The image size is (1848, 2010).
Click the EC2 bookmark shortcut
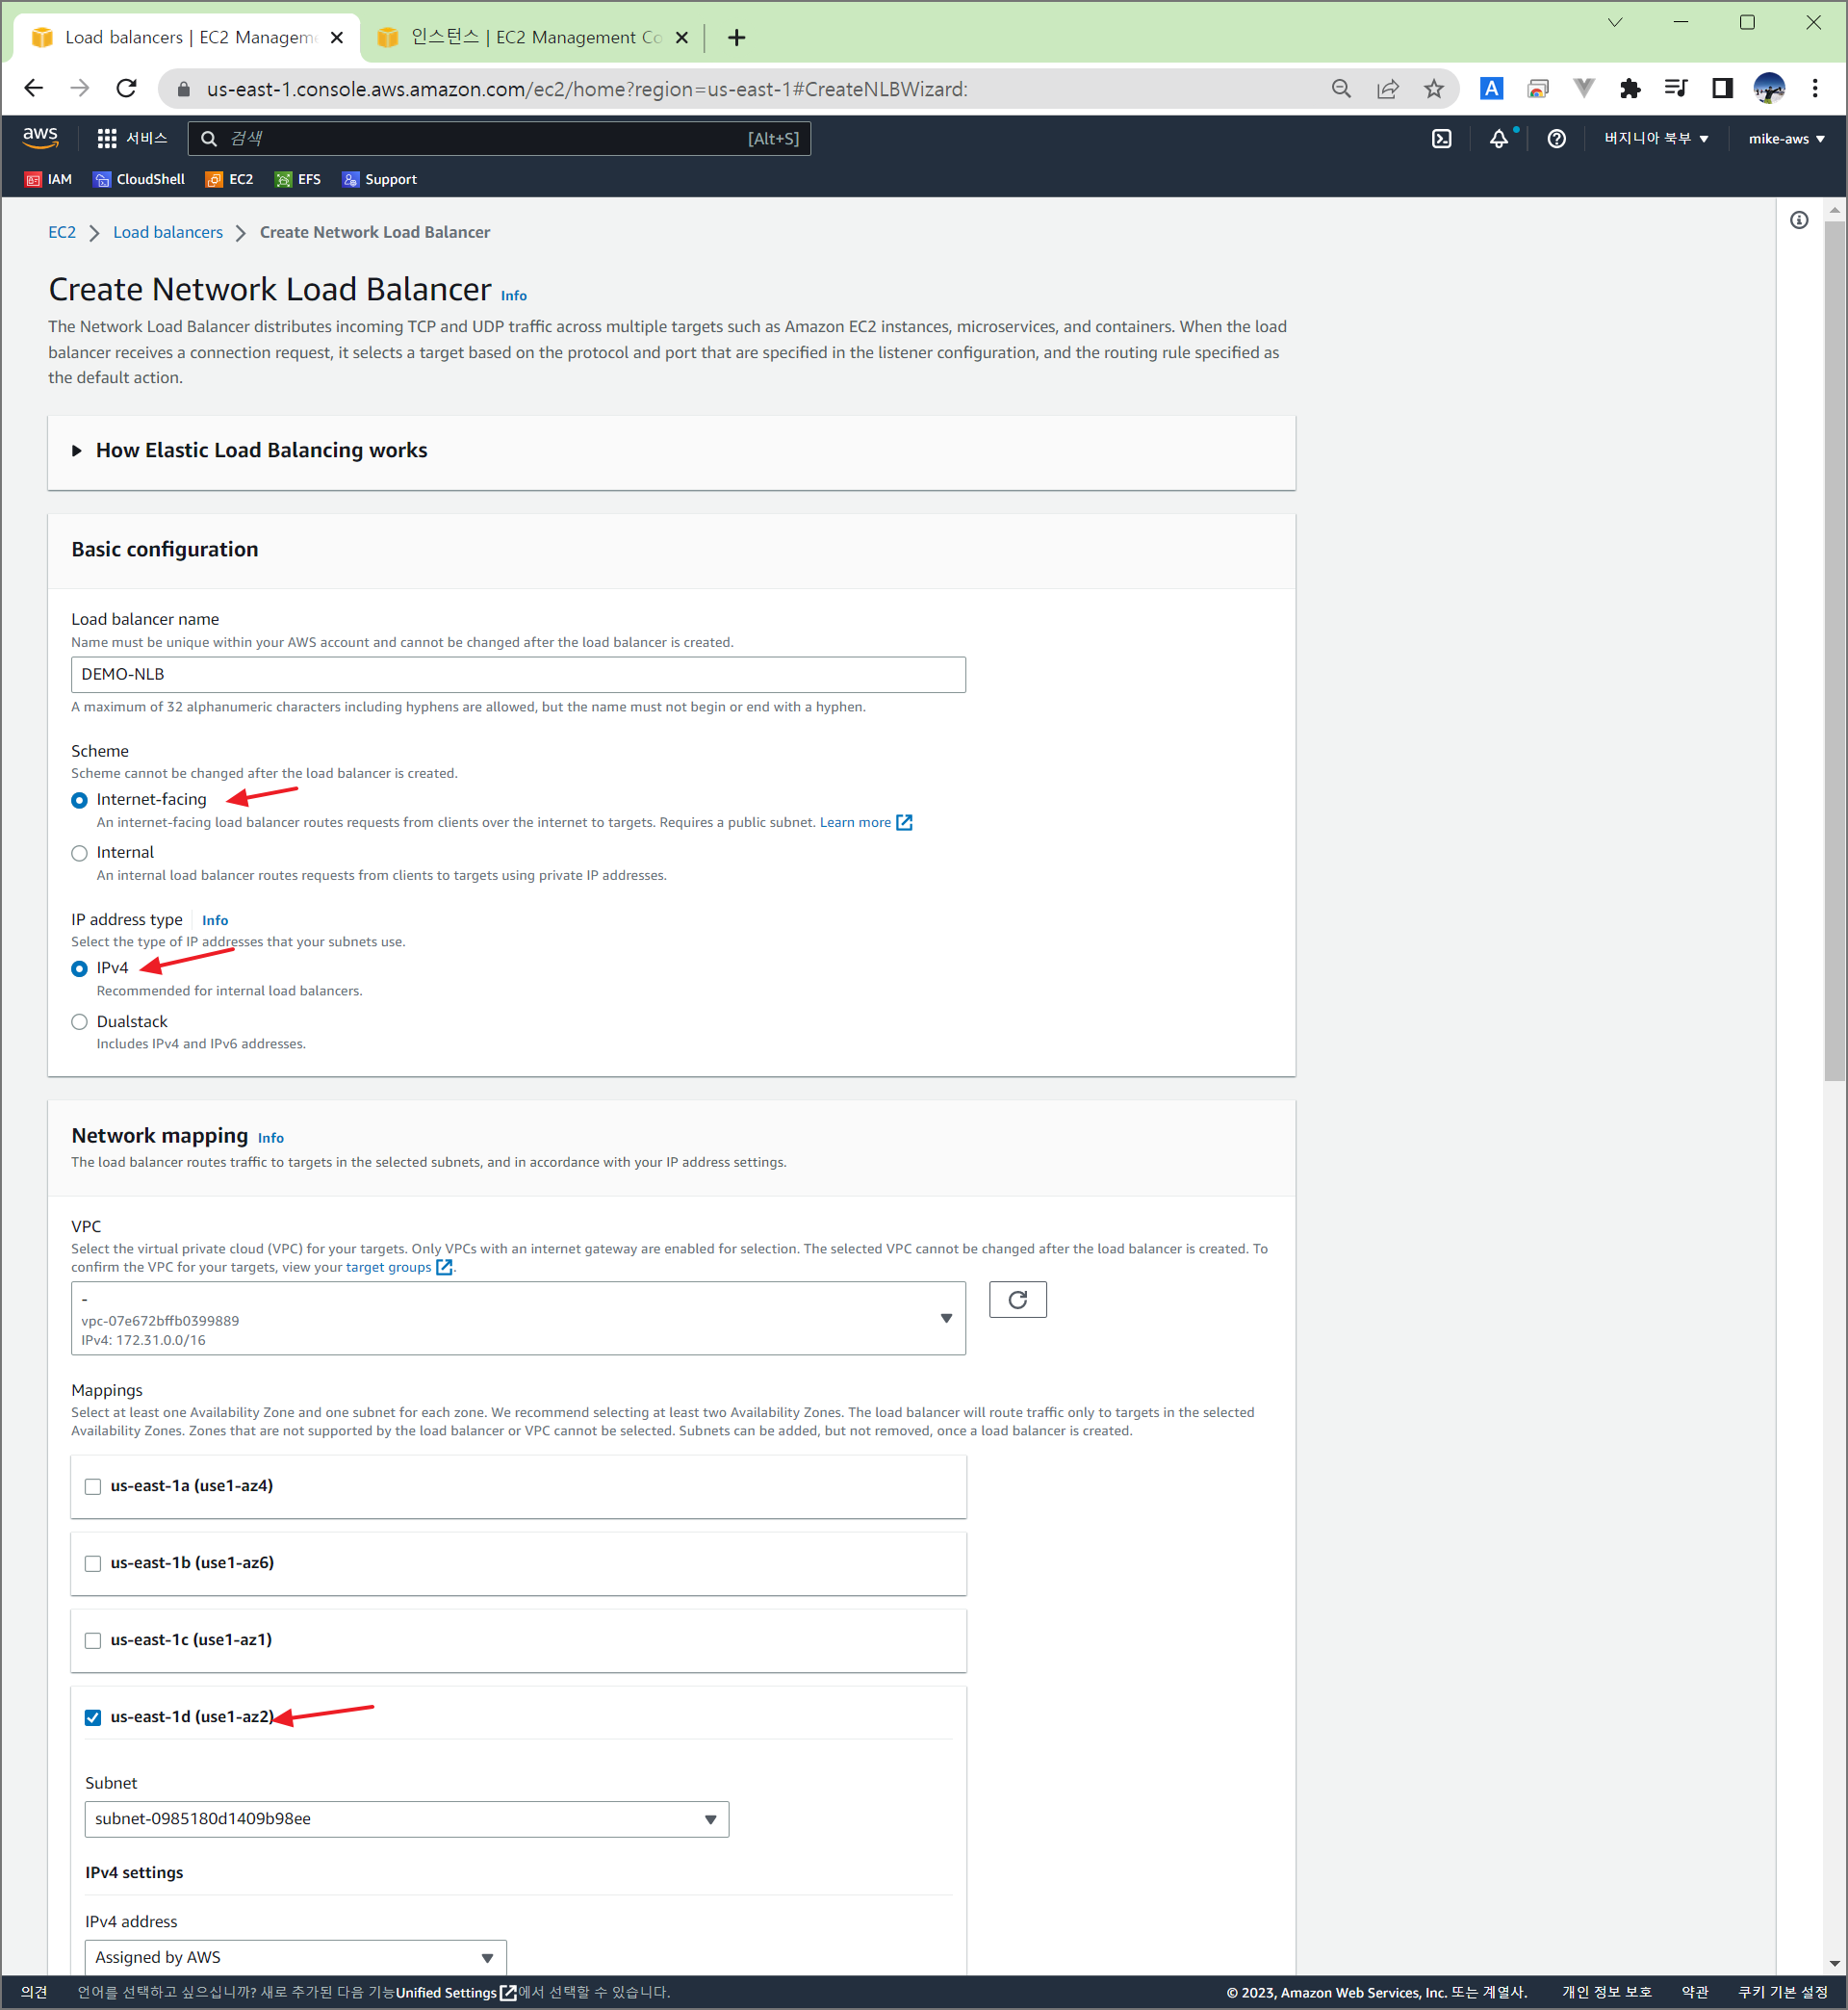[229, 179]
